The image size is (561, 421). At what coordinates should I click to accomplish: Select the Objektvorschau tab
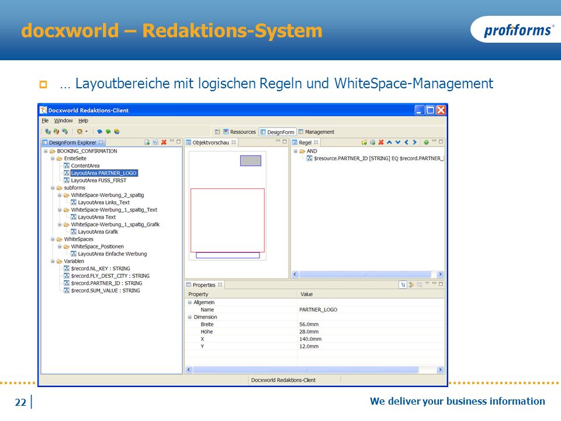(211, 143)
